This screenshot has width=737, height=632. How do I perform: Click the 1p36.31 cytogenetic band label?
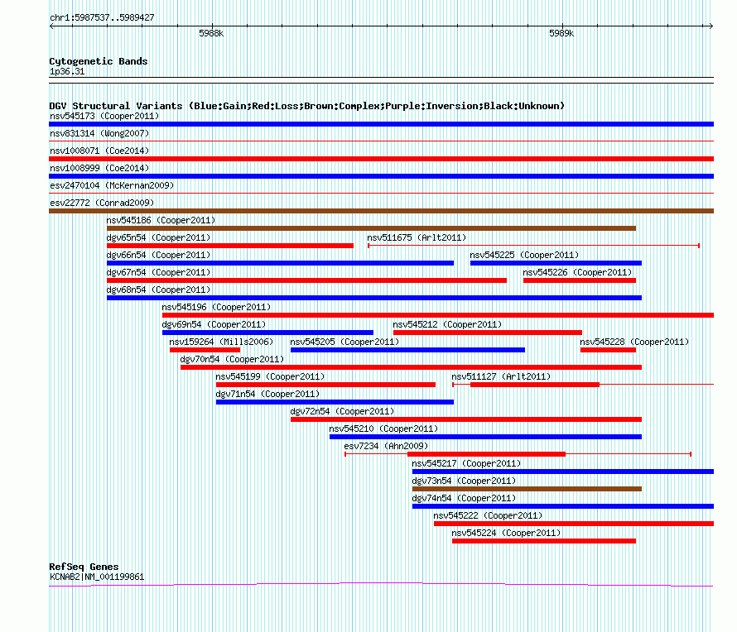[67, 71]
